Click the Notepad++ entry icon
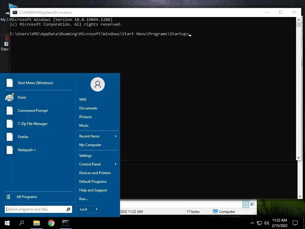Screen dimensions: 305x229 click(x=10, y=150)
